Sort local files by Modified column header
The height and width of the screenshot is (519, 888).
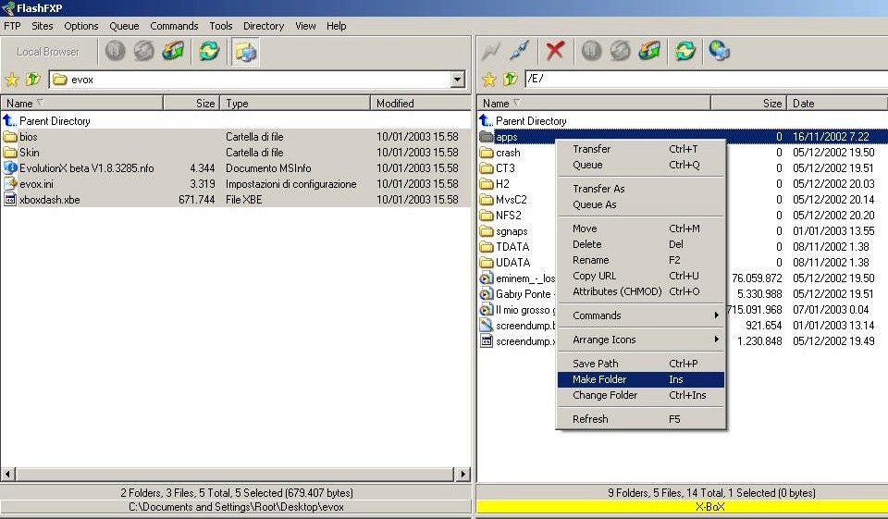coord(421,104)
